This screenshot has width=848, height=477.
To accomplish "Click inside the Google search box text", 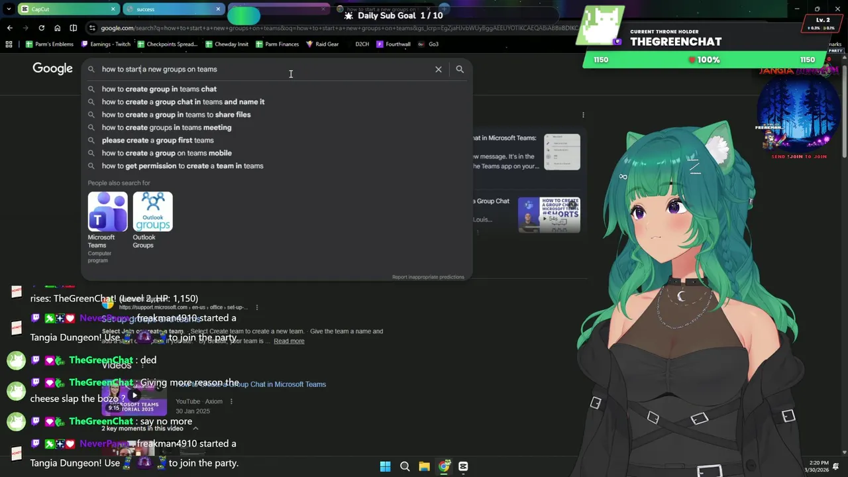I will pyautogui.click(x=159, y=69).
